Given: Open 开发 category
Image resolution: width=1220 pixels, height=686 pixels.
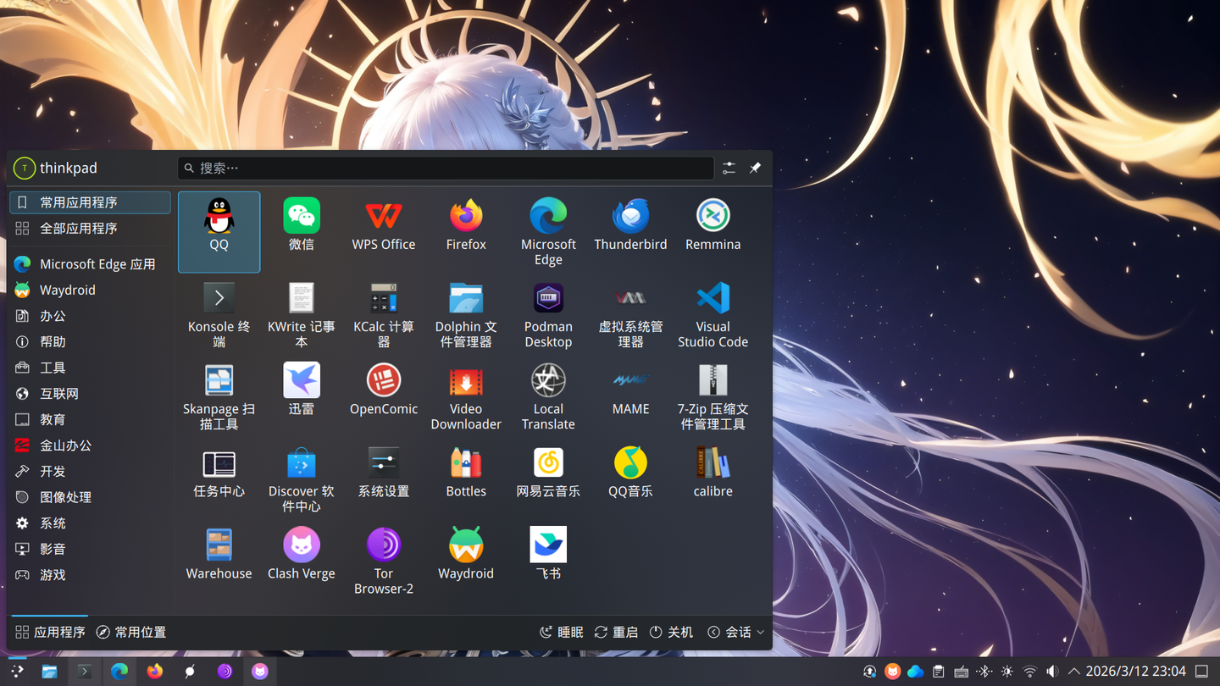Looking at the screenshot, I should point(90,471).
